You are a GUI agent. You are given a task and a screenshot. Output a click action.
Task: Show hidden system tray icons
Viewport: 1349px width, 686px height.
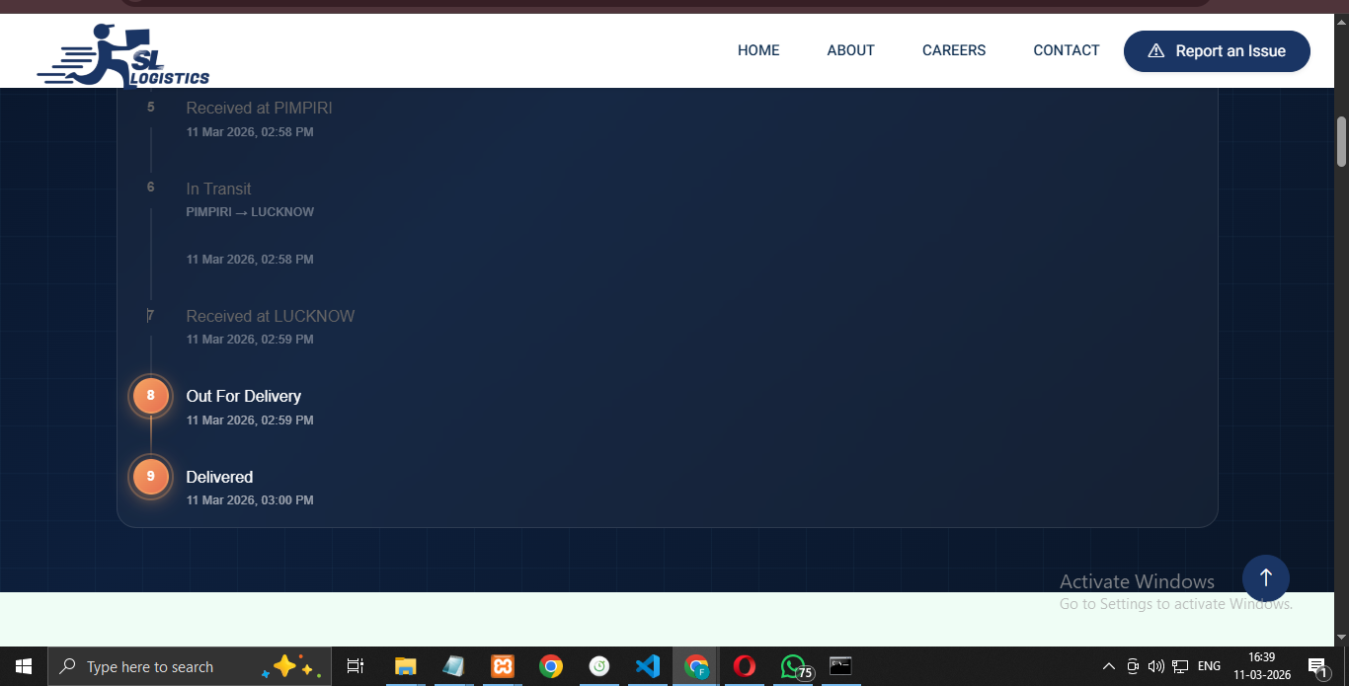tap(1108, 666)
